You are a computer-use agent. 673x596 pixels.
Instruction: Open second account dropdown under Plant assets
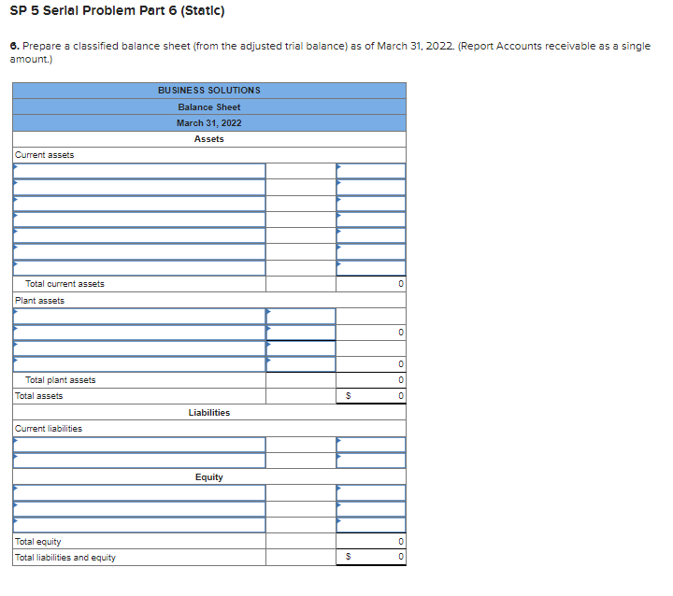[139, 333]
